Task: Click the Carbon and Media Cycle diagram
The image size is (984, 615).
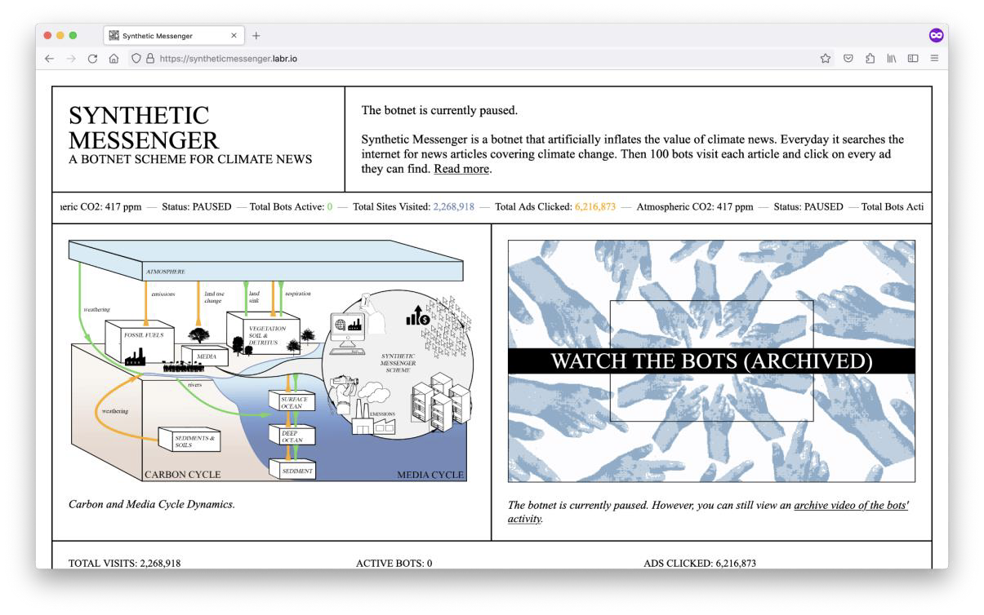Action: click(x=267, y=360)
